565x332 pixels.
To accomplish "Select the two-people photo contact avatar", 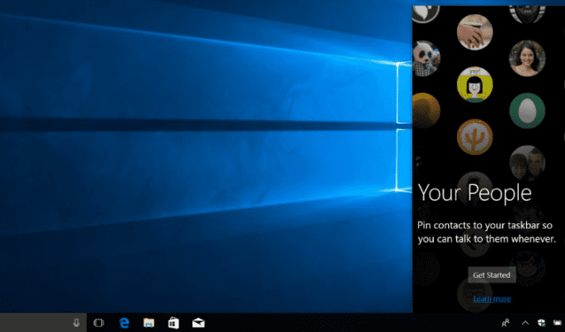I will pyautogui.click(x=527, y=164).
